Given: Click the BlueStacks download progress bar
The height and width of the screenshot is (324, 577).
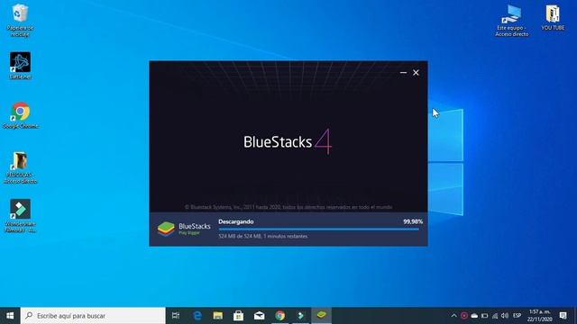Looking at the screenshot, I should point(318,229).
